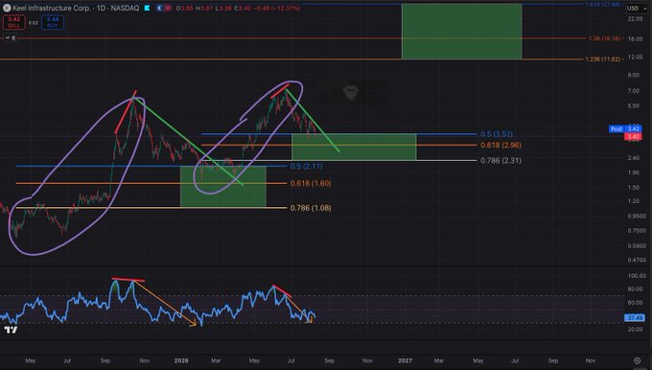This screenshot has height=370, width=652.
Task: Select the 0.618 (1.60) Fibonacci level label
Action: [311, 183]
